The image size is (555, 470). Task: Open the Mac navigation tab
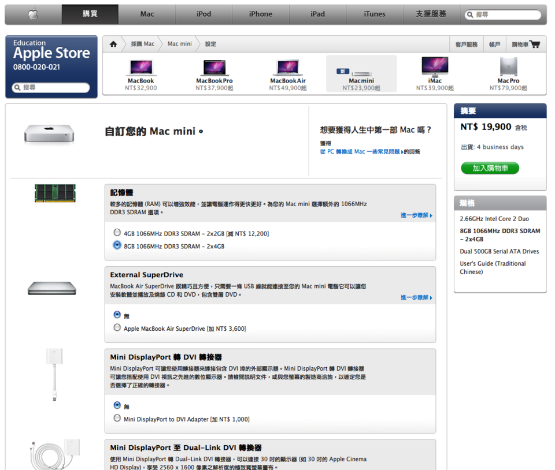147,14
